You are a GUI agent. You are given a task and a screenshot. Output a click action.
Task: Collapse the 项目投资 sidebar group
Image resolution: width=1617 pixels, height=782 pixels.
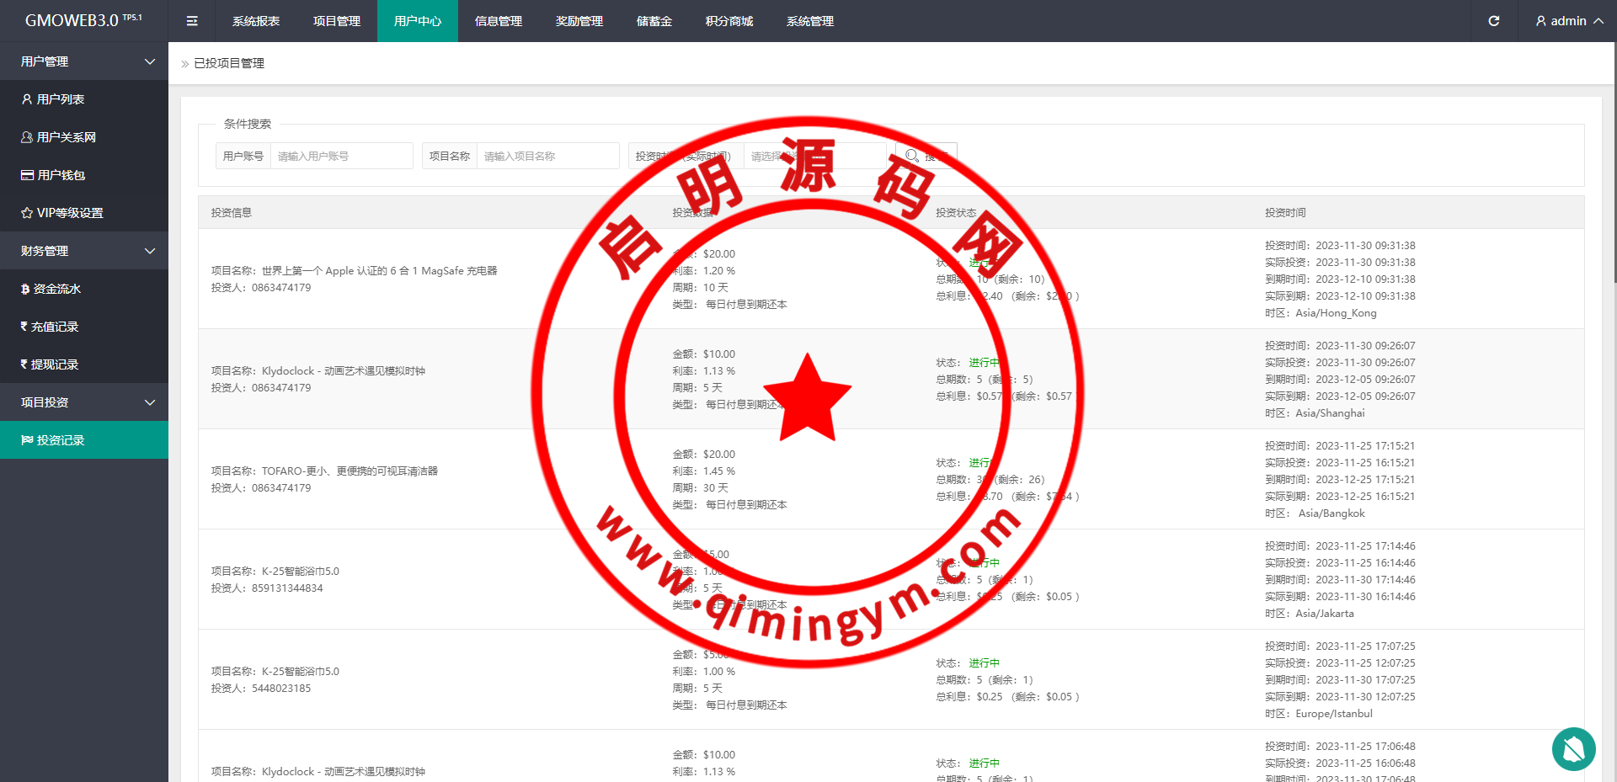click(x=84, y=402)
